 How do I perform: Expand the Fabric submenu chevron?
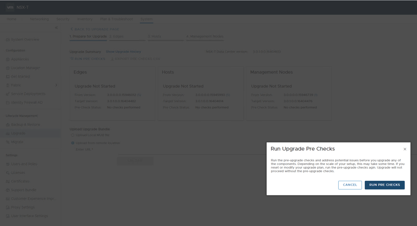pos(56,85)
